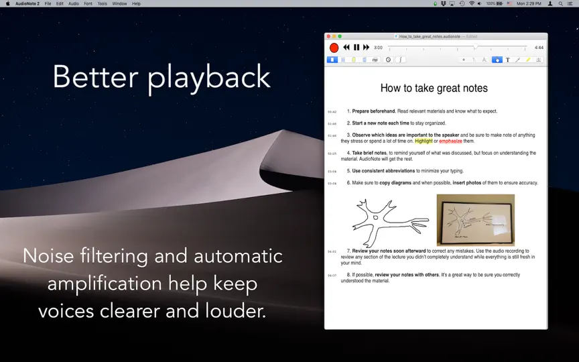Click the text 'Review your notes soon afterward'
Viewport: 579px width, 362px height.
[389, 251]
